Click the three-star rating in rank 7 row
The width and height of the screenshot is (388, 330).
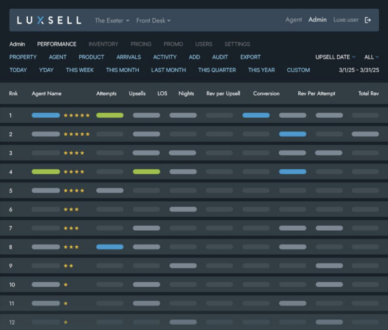coord(71,228)
